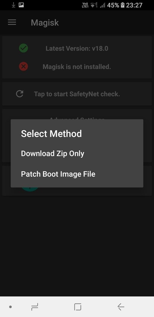Tap Magisk is not installed message
The image size is (154, 317).
tap(77, 67)
